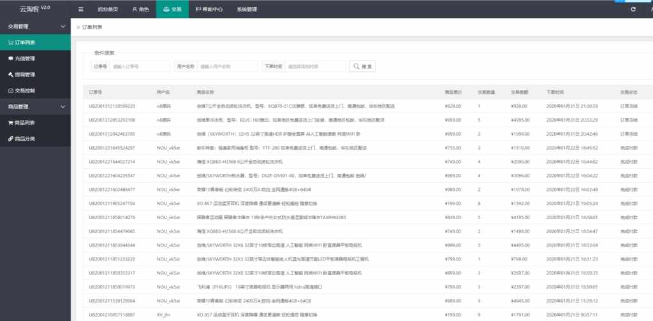Click the order time 00:57:11 on 2020年01月21日

pyautogui.click(x=572, y=315)
